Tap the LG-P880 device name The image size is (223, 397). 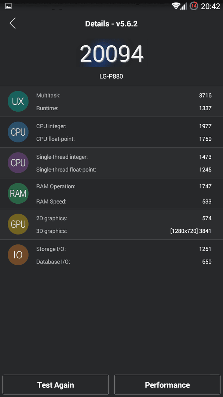click(111, 76)
